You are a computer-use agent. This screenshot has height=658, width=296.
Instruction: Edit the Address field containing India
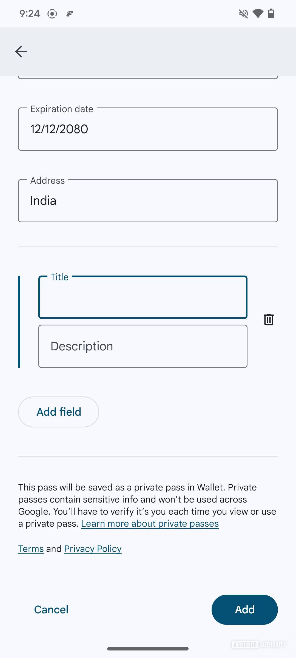click(148, 201)
